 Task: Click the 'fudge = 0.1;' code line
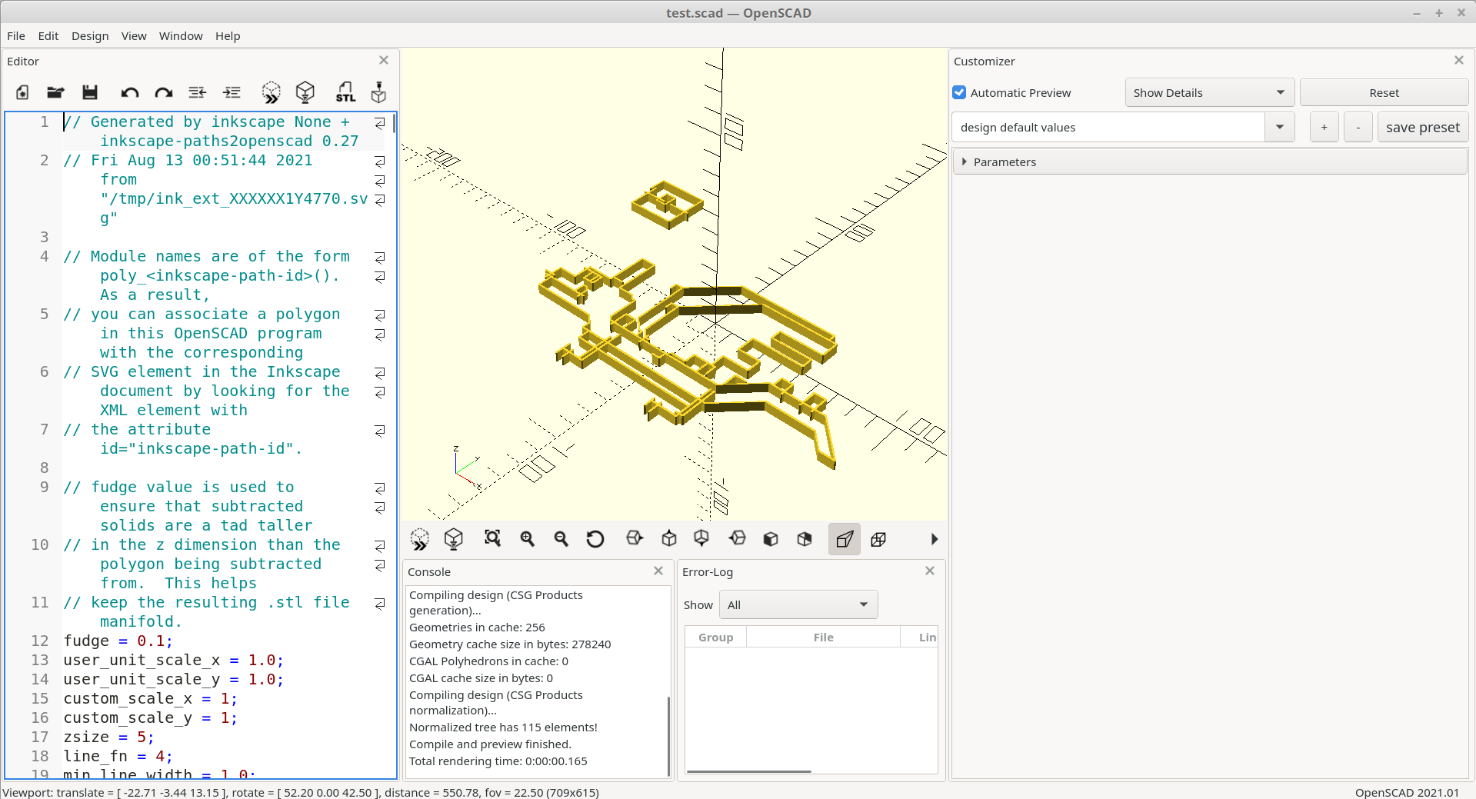click(118, 641)
